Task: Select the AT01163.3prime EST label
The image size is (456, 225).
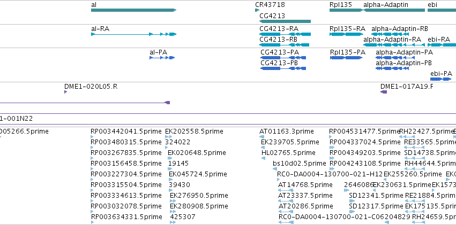Action: point(287,131)
